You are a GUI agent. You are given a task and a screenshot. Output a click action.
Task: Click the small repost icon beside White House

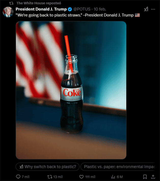click(x=11, y=3)
